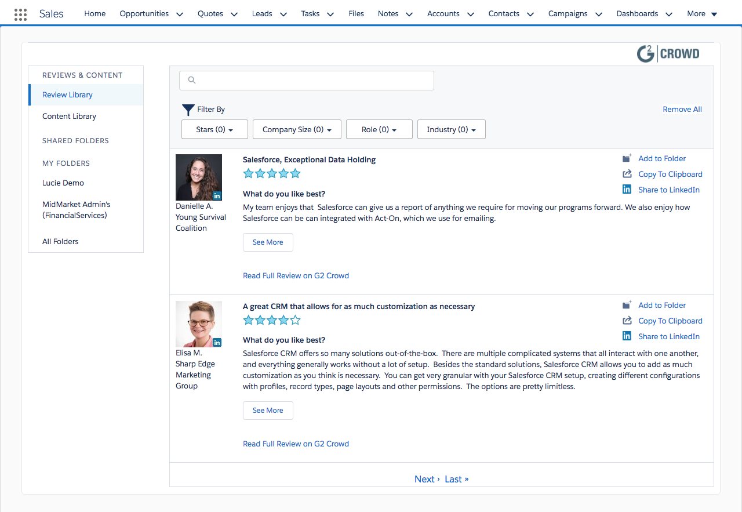The height and width of the screenshot is (512, 742).
Task: Open the More navigation dropdown
Action: click(702, 14)
